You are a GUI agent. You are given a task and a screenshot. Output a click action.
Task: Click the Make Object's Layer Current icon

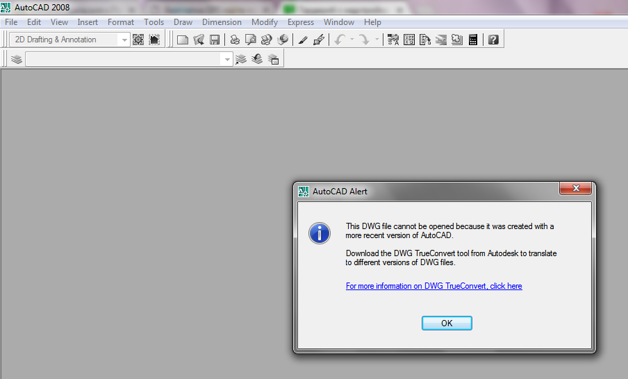[x=240, y=59]
